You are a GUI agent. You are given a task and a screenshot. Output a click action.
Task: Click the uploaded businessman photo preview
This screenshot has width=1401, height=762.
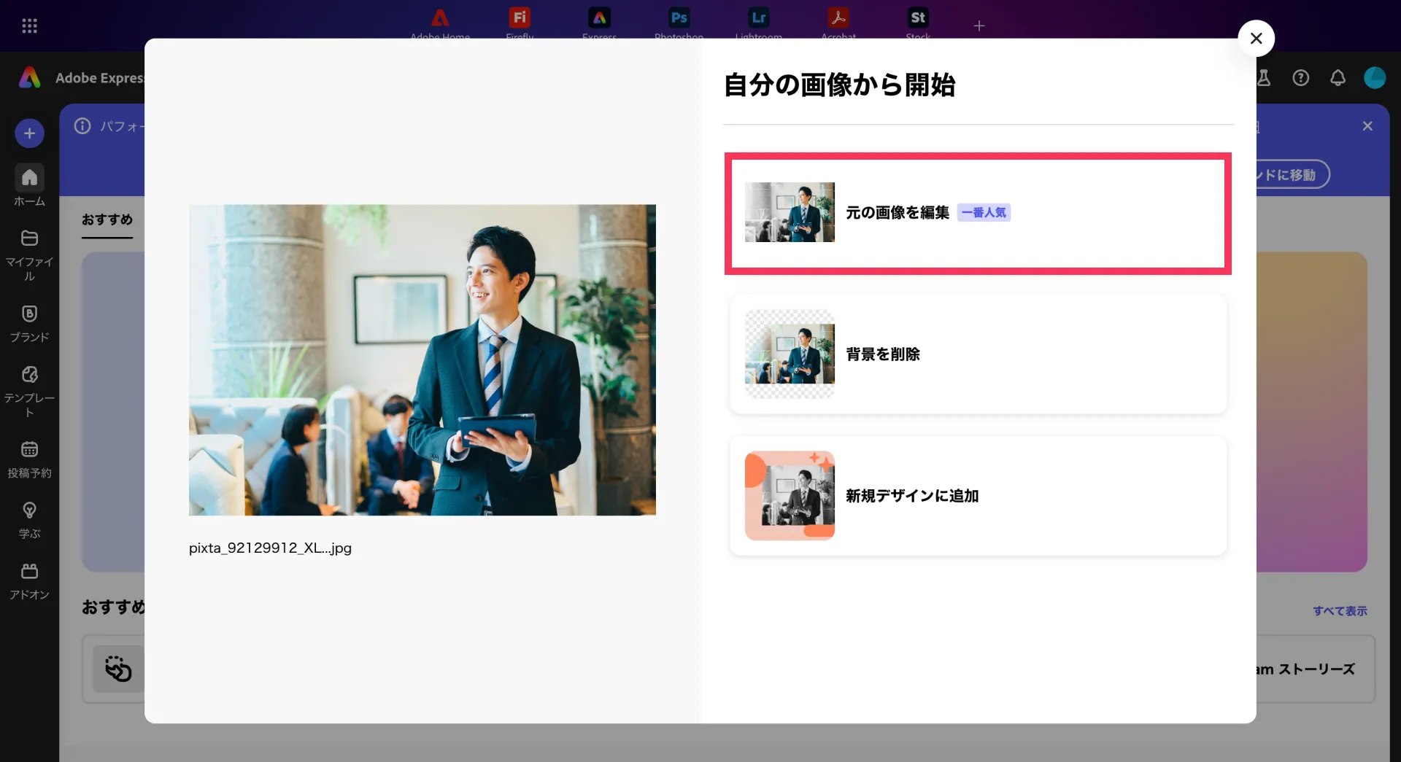click(x=422, y=359)
